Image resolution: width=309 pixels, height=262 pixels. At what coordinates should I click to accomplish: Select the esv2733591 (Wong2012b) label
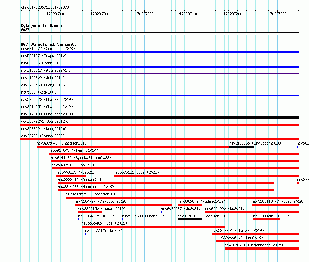(x=44, y=129)
